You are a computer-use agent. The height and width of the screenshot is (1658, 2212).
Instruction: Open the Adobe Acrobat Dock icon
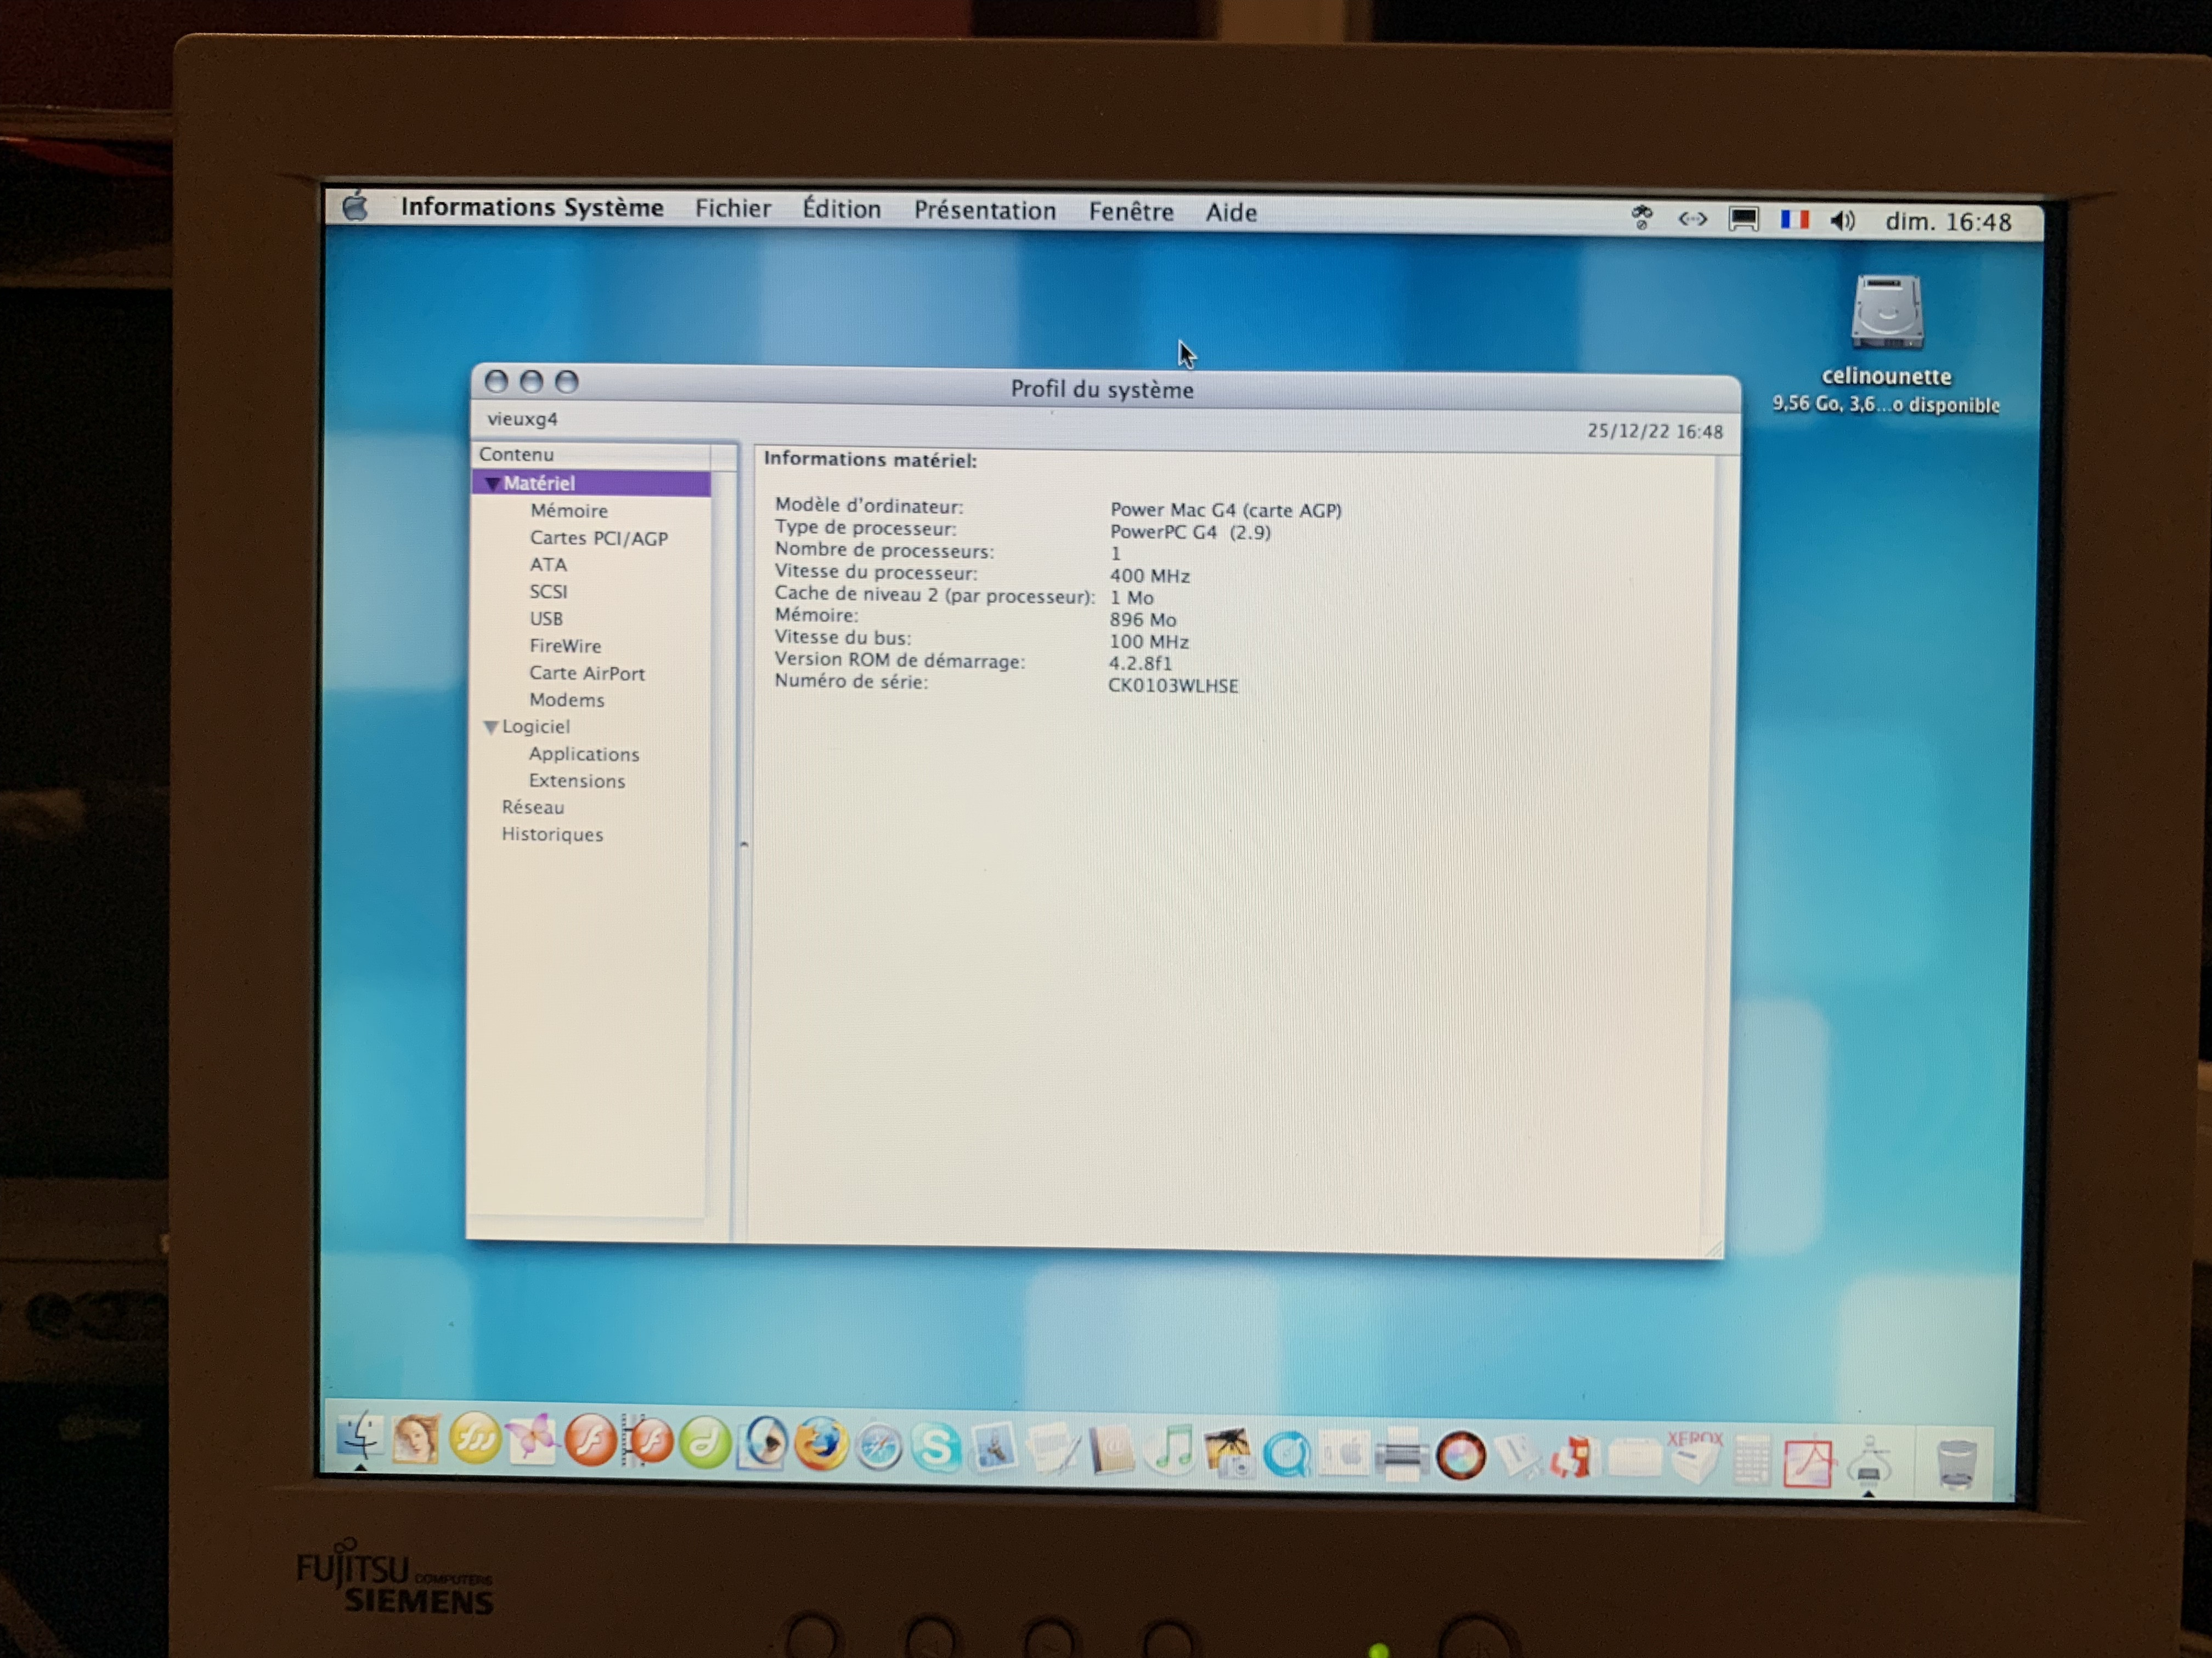(x=1809, y=1463)
